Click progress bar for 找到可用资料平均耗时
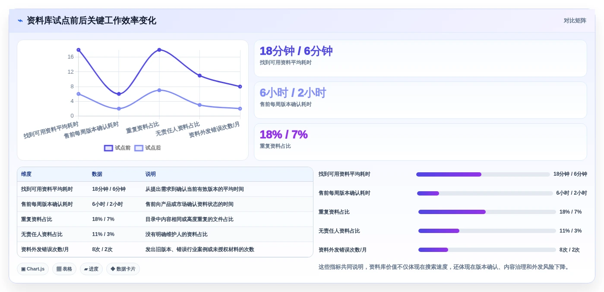The height and width of the screenshot is (292, 604). 483,174
